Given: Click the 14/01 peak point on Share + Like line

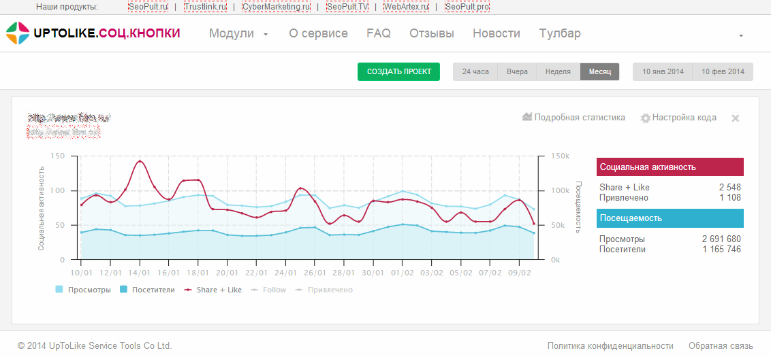Looking at the screenshot, I should click(140, 161).
